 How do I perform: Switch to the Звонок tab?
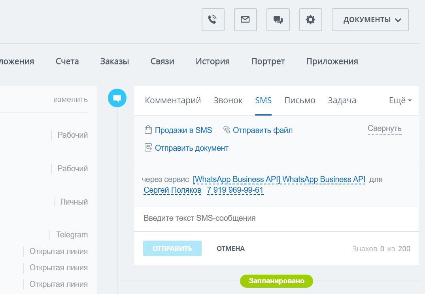(x=228, y=101)
